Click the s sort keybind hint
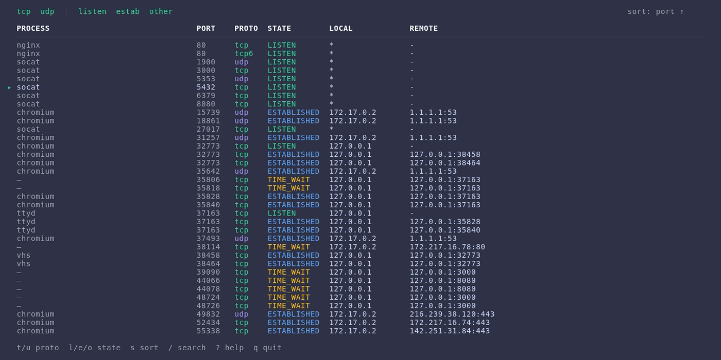 144,347
